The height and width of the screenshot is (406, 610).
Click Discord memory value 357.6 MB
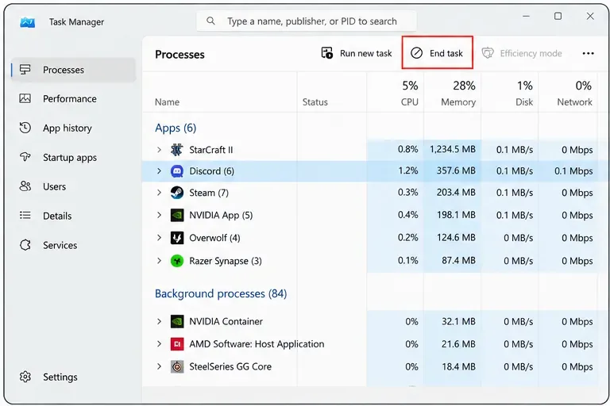pos(456,171)
